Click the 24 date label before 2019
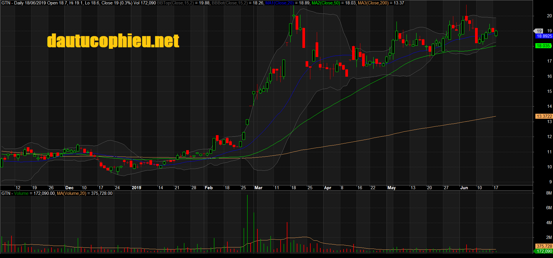 (117, 188)
